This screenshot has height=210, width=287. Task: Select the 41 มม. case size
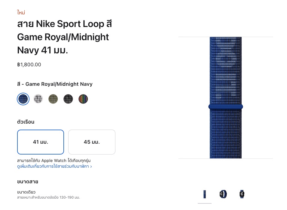41,142
